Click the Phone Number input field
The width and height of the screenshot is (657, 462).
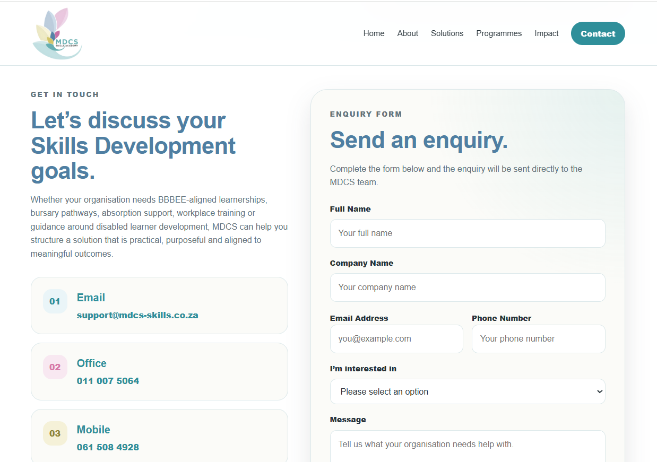[x=539, y=339]
